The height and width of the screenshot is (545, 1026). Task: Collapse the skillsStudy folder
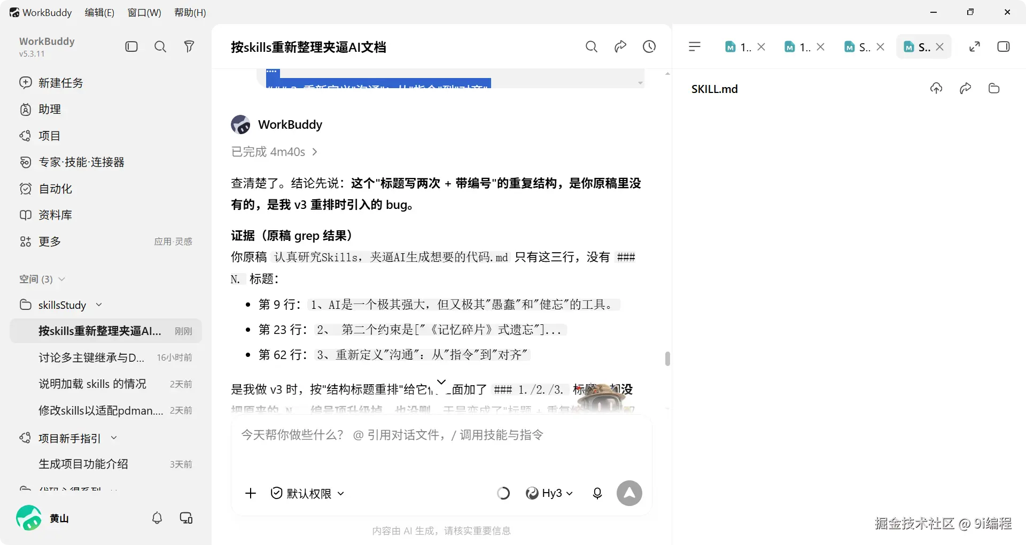click(x=99, y=305)
